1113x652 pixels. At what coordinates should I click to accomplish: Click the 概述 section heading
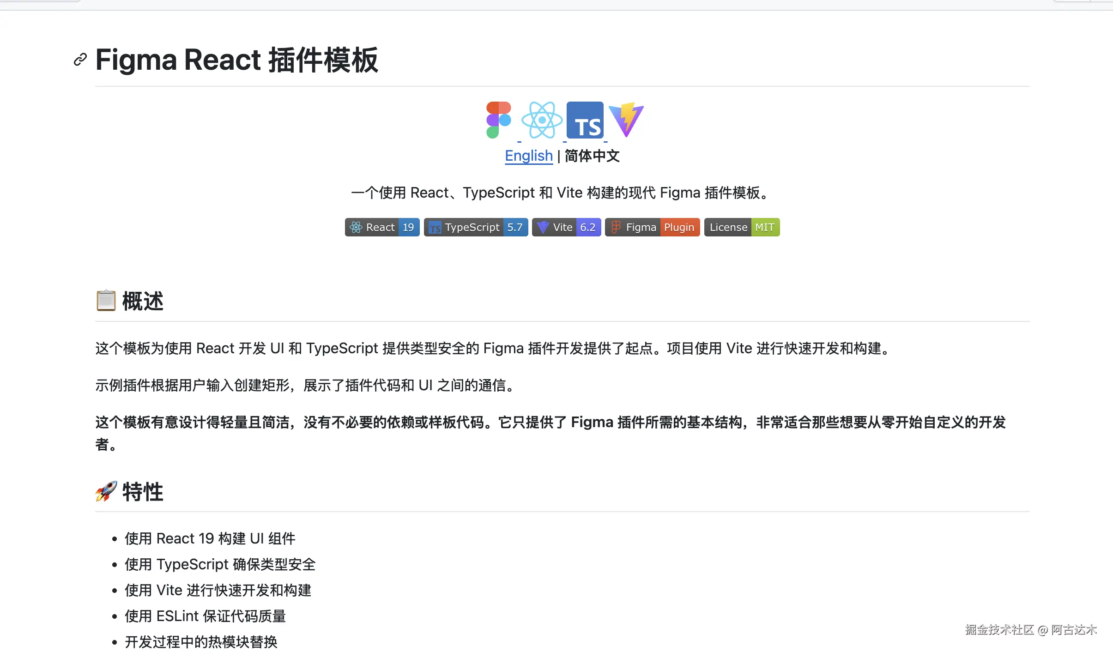tap(143, 301)
